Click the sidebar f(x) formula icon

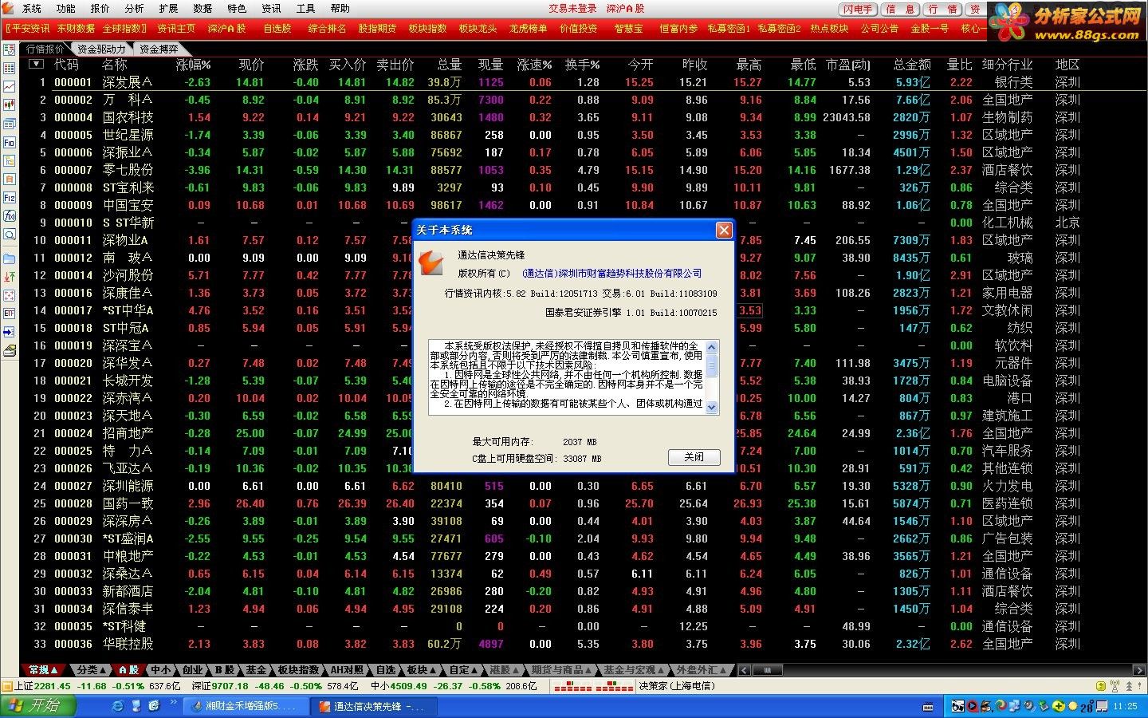tap(9, 215)
